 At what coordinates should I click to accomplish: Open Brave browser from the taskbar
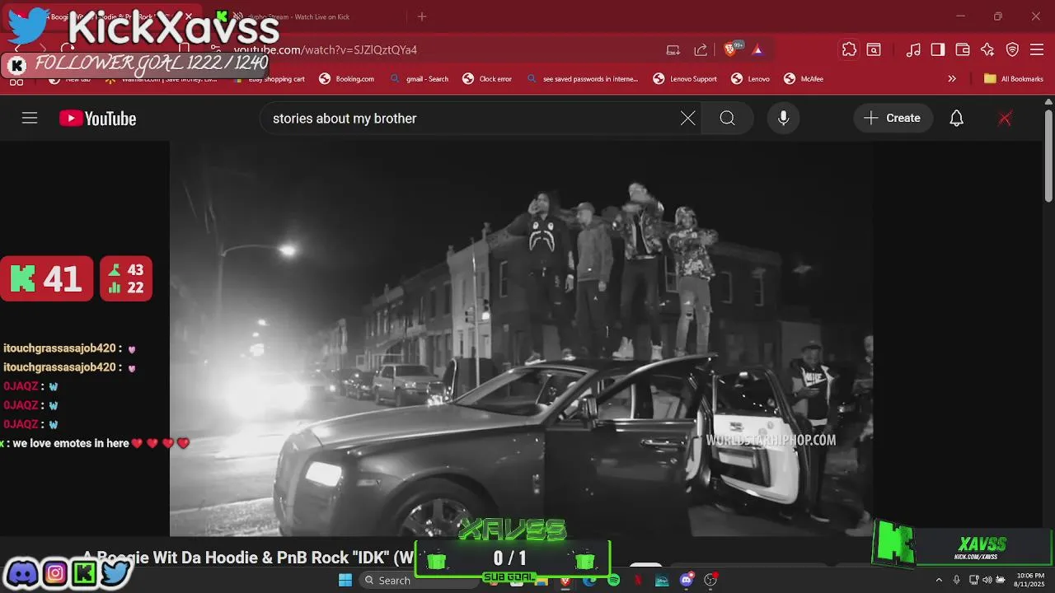pyautogui.click(x=565, y=581)
